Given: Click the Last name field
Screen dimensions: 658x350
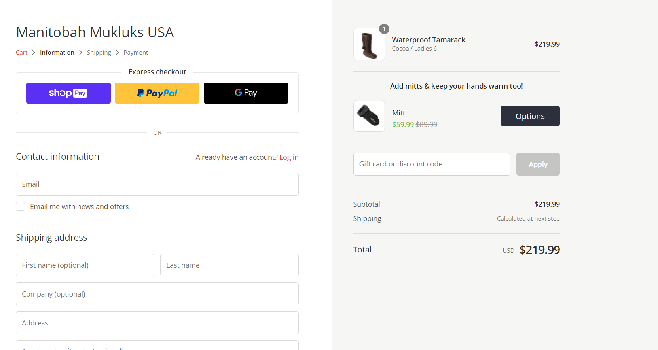Looking at the screenshot, I should (229, 265).
